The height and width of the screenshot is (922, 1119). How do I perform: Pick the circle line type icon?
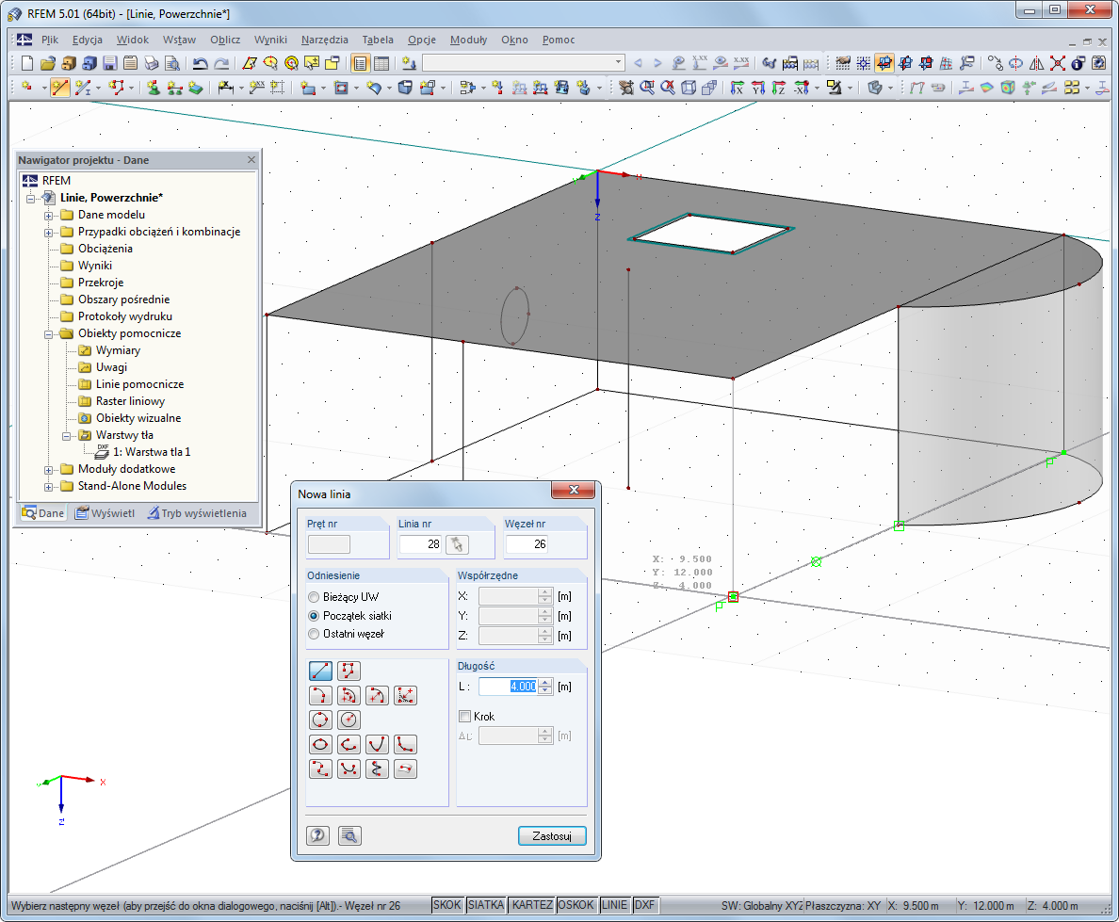coord(321,720)
